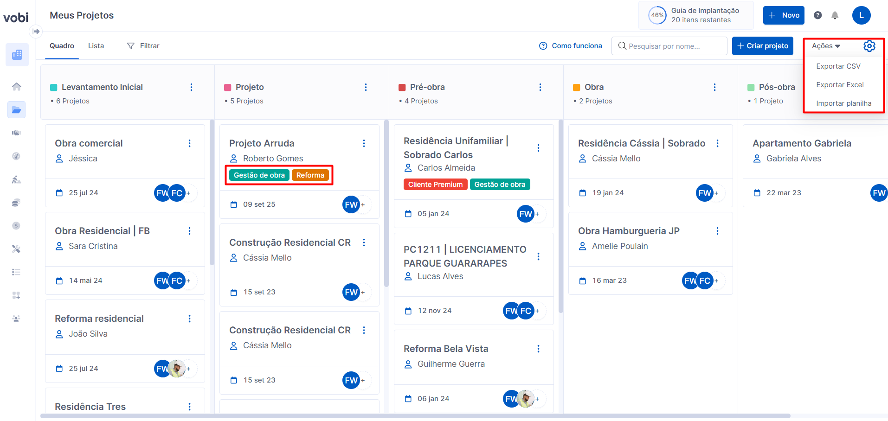The height and width of the screenshot is (421, 888).
Task: Open the handshake icon in sidebar
Action: coord(16,133)
